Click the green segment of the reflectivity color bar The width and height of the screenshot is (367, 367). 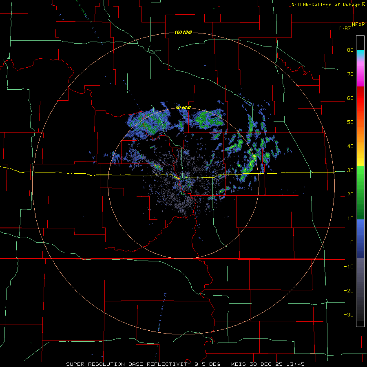[x=360, y=192]
